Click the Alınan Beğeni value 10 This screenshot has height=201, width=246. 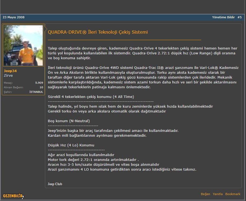click(41, 87)
